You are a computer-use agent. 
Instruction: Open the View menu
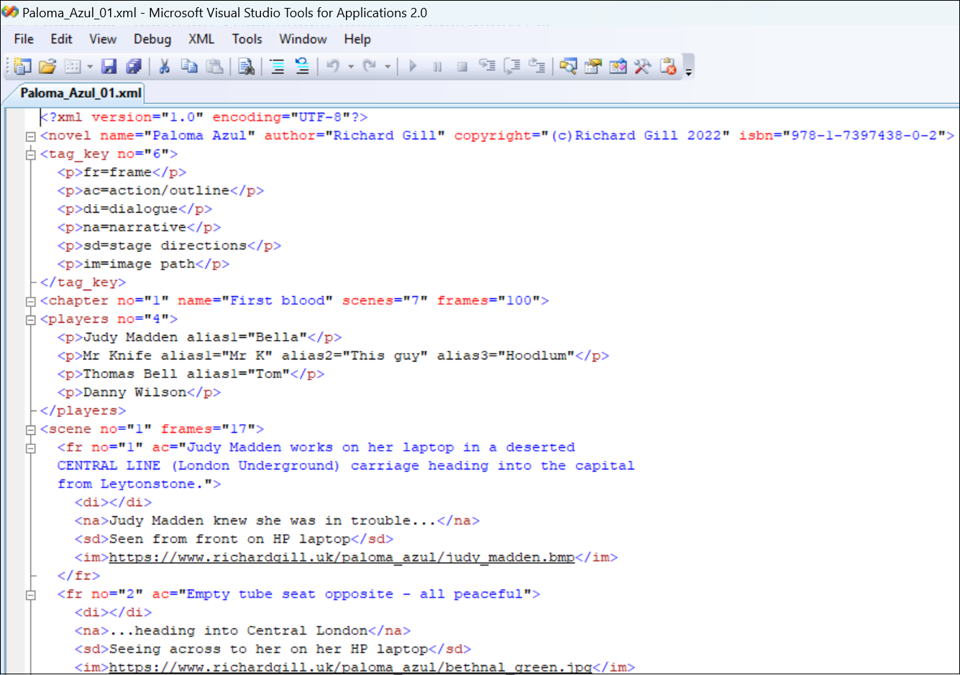coord(103,39)
